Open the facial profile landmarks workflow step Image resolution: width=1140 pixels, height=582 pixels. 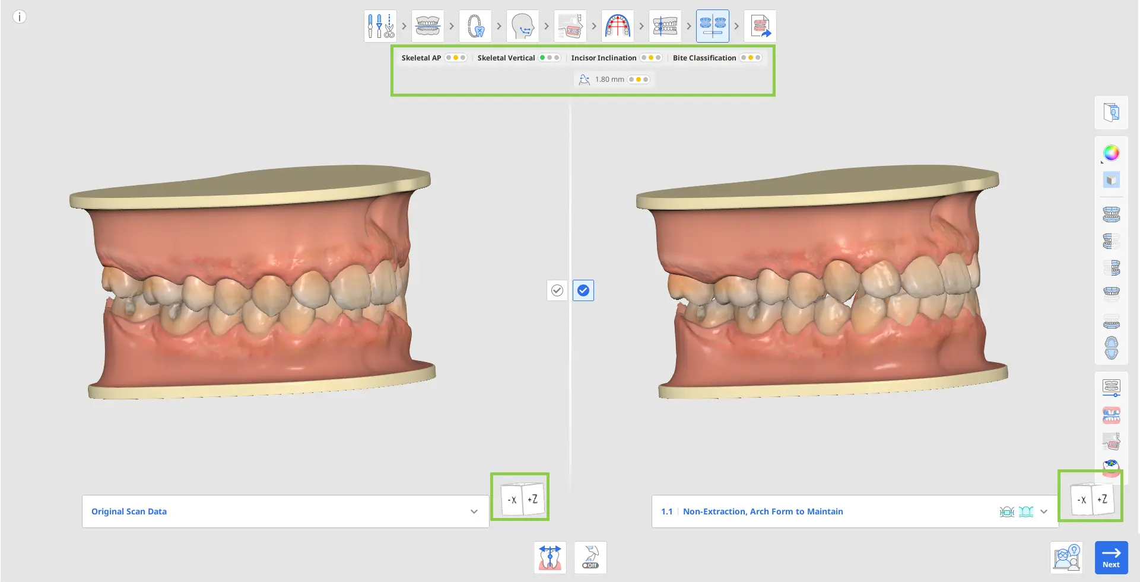click(523, 26)
